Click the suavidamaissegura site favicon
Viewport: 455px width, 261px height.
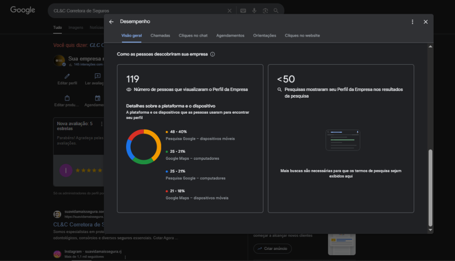pyautogui.click(x=57, y=214)
